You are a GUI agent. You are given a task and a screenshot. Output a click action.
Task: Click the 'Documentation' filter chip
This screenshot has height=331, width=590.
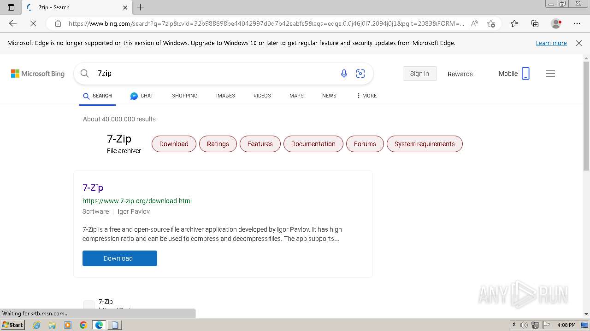(313, 144)
